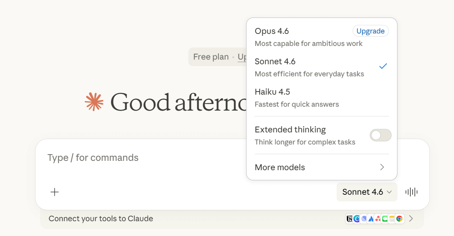Click the Upgrade button beside Opus 4.6
This screenshot has width=454, height=236.
(x=370, y=31)
